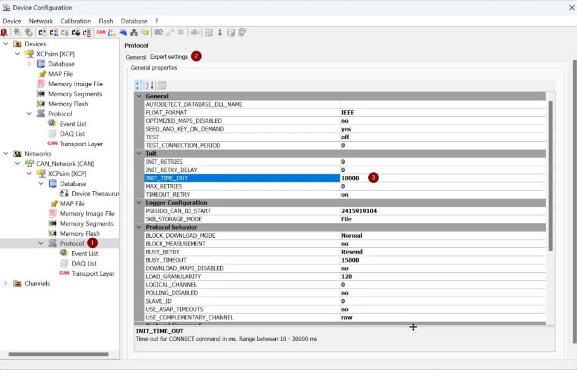The image size is (577, 370).
Task: Click the red exit door toolbar icon
Action: pyautogui.click(x=4, y=32)
